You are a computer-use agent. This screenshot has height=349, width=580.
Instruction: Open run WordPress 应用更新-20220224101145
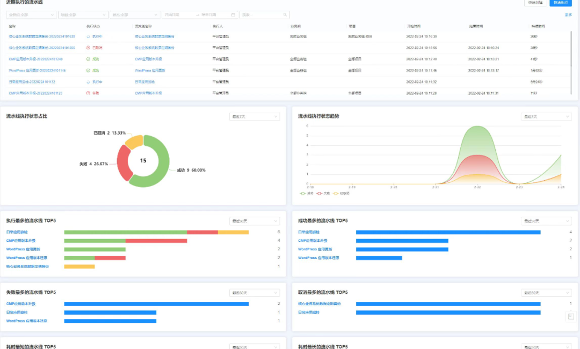(x=37, y=70)
